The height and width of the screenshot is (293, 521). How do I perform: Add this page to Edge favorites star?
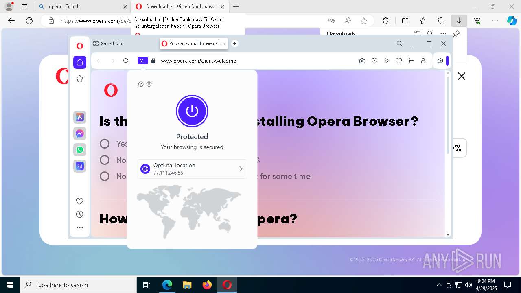click(364, 21)
